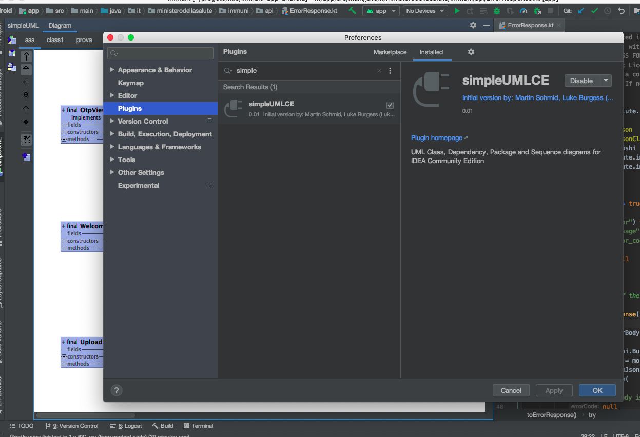Select the prova diagram tab
The image size is (640, 437).
pos(84,39)
